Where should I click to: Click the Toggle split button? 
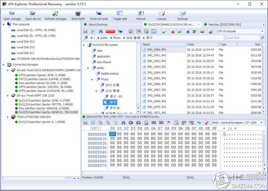pos(120,16)
